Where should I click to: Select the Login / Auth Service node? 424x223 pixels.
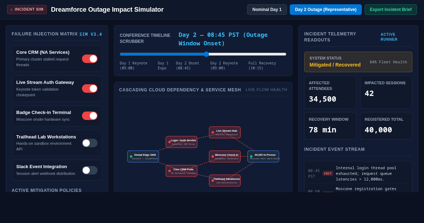coord(182,142)
